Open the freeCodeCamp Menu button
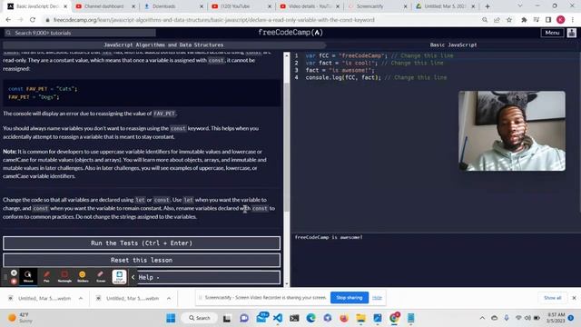Viewport: 581px width, 327px height. (x=552, y=33)
